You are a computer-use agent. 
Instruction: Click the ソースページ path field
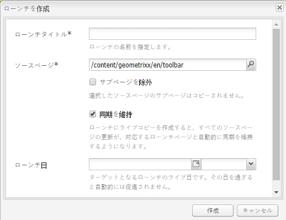(168, 65)
